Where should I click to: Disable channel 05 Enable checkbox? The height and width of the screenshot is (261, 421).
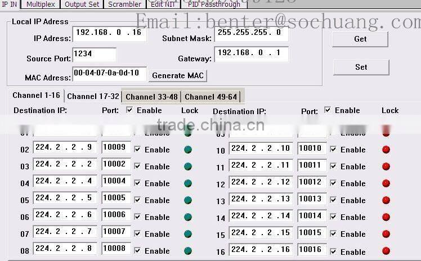coord(137,200)
